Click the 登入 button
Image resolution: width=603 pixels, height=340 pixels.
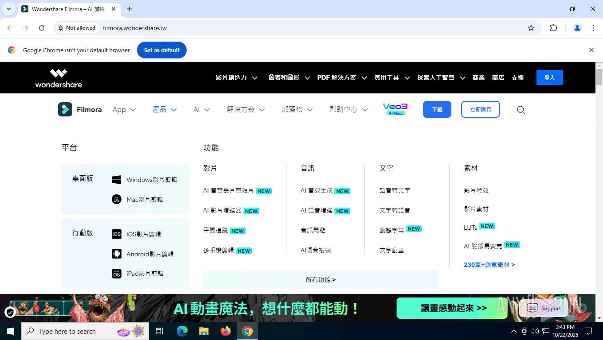550,77
